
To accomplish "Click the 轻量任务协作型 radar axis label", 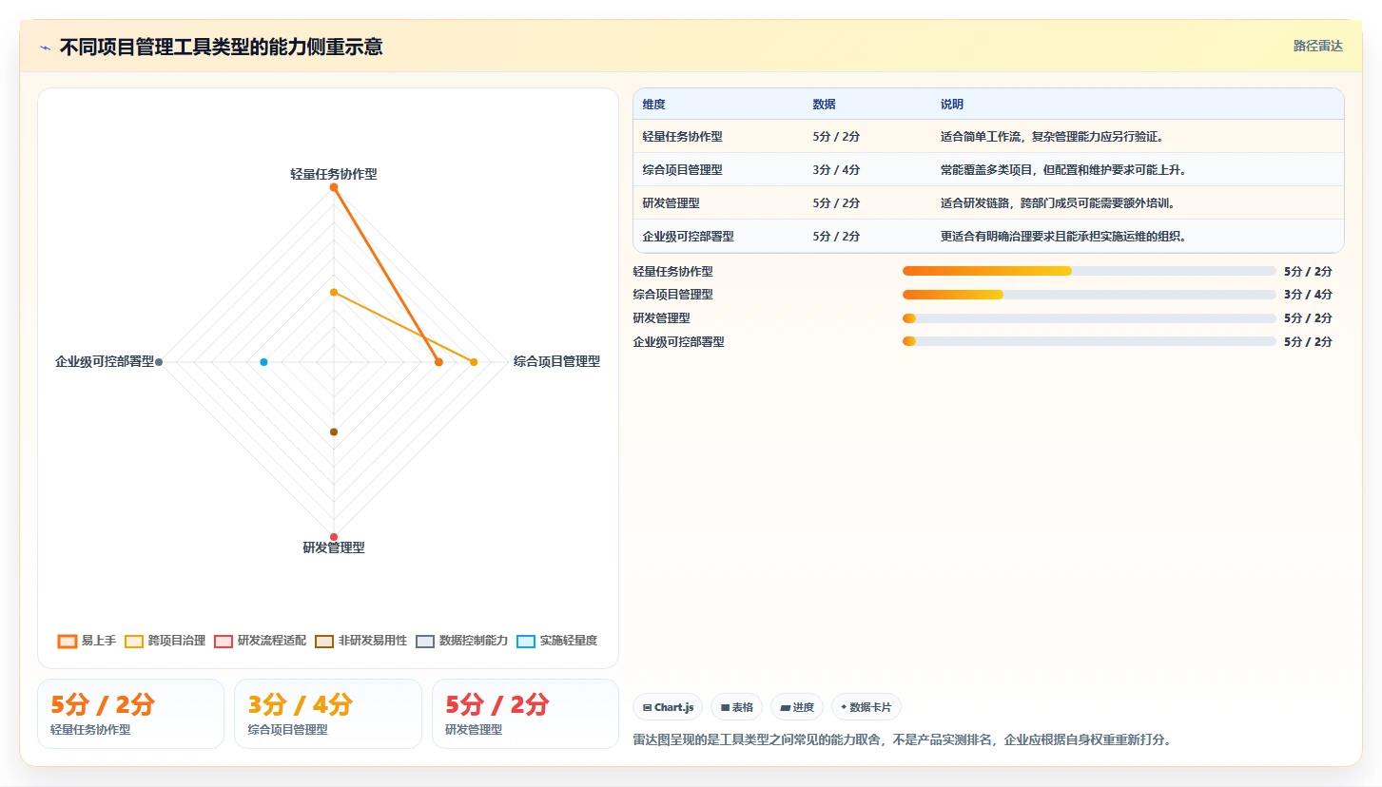I will click(x=334, y=174).
